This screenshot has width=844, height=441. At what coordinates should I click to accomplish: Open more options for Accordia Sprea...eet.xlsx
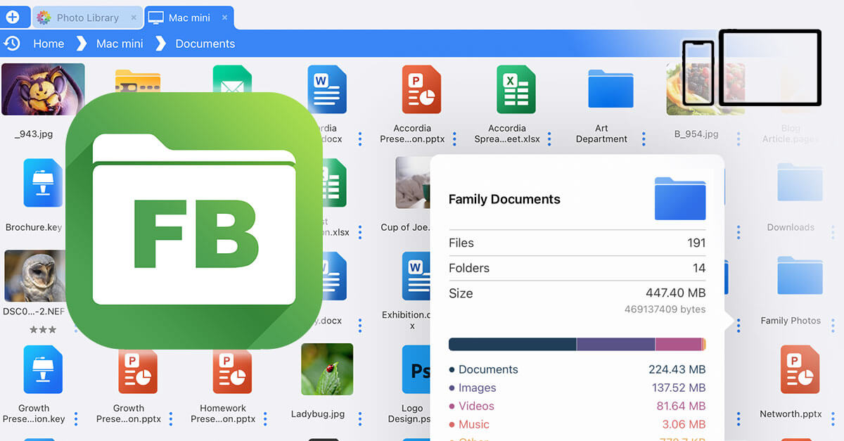pyautogui.click(x=549, y=139)
